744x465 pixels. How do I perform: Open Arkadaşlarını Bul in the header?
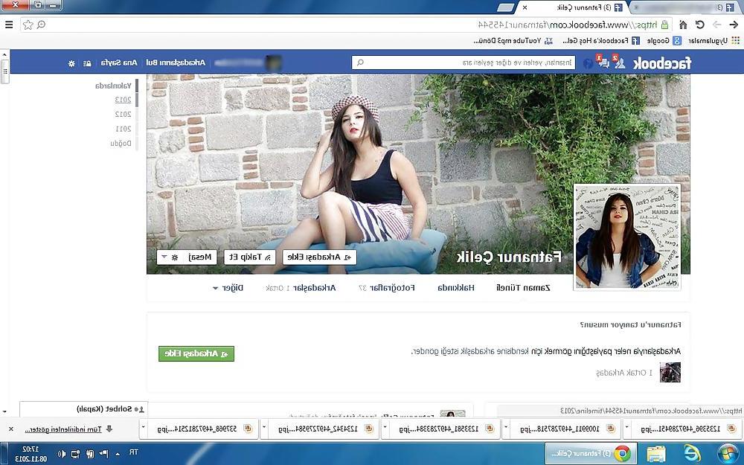point(176,62)
